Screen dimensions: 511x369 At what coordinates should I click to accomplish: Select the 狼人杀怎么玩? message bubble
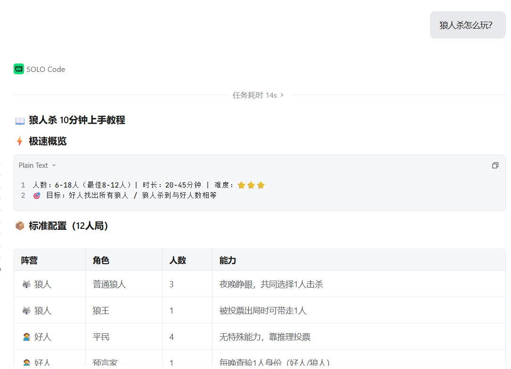[468, 25]
